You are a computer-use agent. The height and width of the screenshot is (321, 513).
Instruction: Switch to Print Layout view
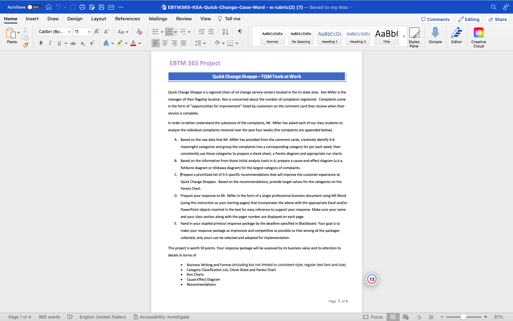(393, 317)
